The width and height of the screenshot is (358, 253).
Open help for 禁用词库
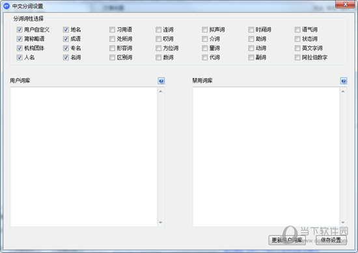point(344,81)
